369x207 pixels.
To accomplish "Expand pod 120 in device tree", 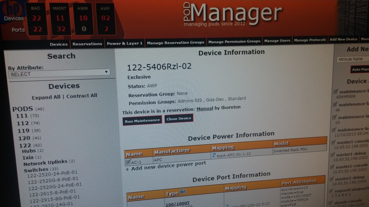I will click(24, 138).
